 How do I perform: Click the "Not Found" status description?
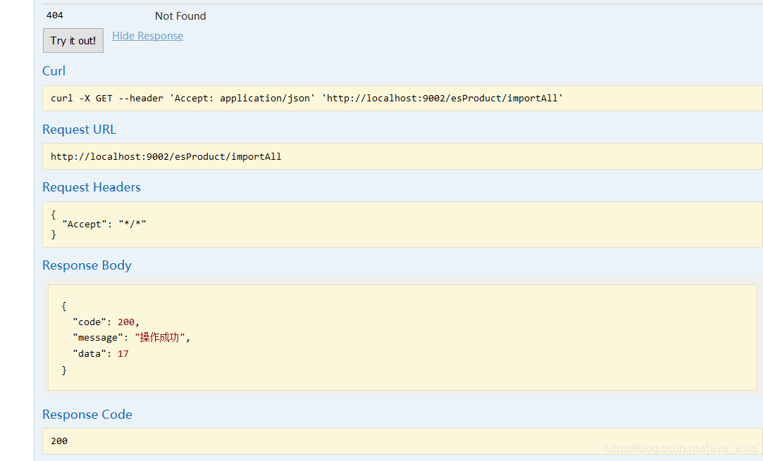pyautogui.click(x=180, y=16)
